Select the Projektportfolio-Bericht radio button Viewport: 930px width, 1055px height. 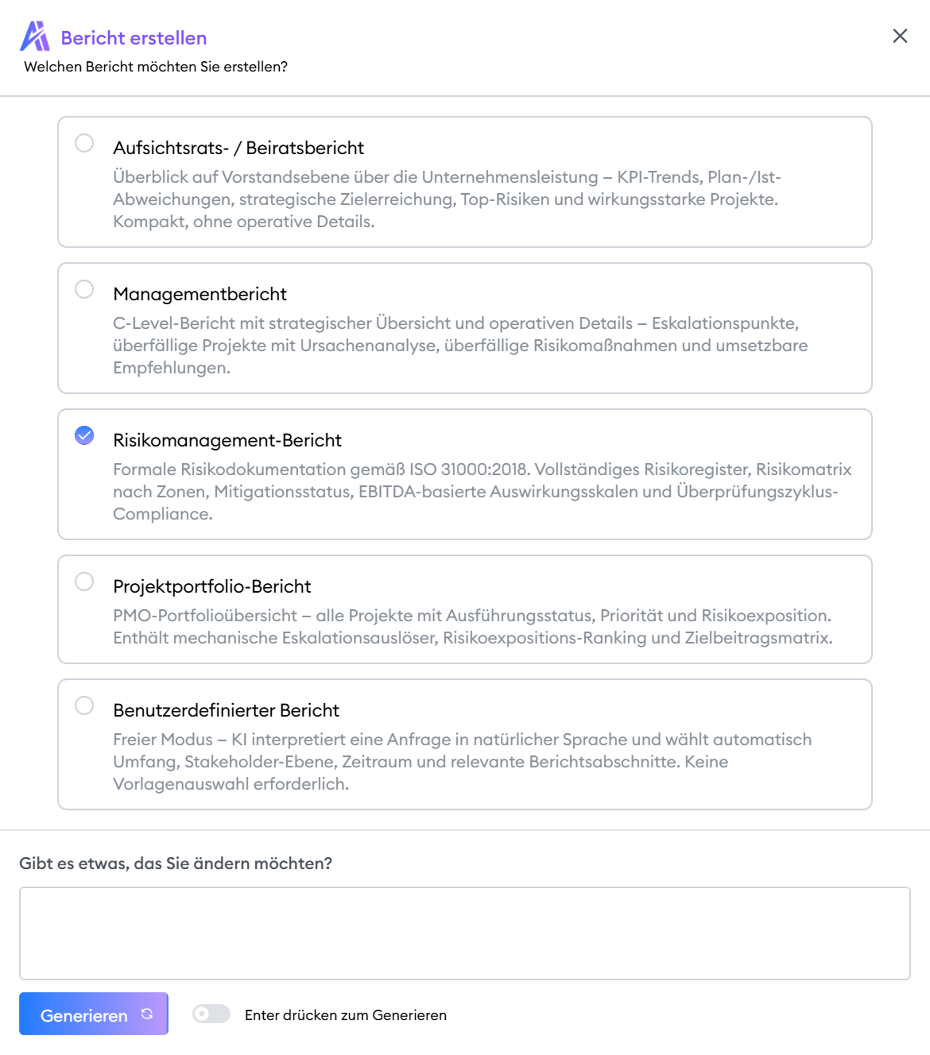[x=84, y=582]
